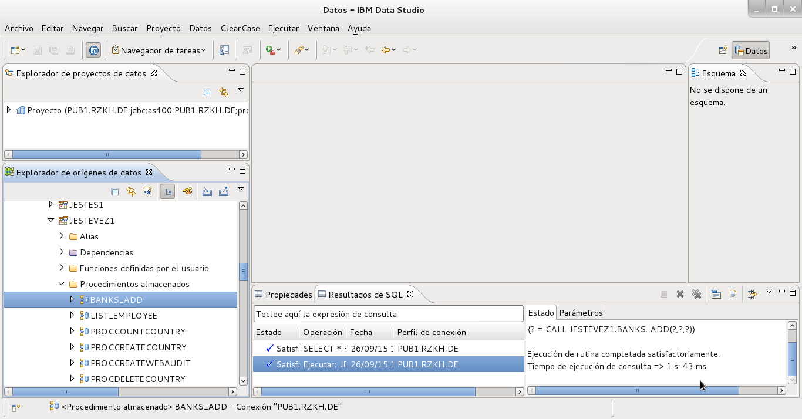Expand the Alias folder
Screen dimensions: 802x419
coord(62,236)
